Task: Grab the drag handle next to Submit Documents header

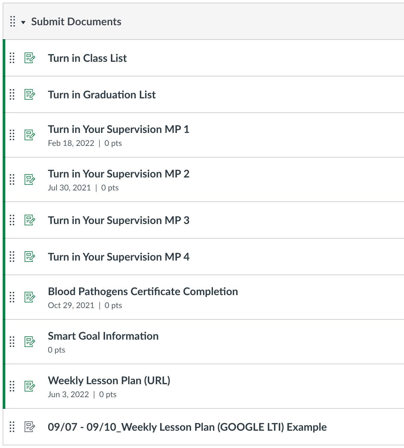Action: coord(12,22)
